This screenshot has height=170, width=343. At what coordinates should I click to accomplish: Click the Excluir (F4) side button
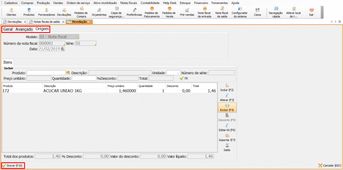(227, 108)
